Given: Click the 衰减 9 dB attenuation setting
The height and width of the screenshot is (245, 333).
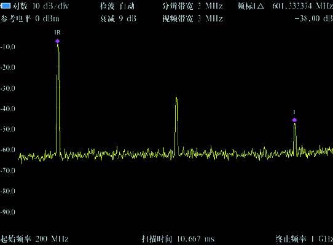Looking at the screenshot, I should 118,18.
